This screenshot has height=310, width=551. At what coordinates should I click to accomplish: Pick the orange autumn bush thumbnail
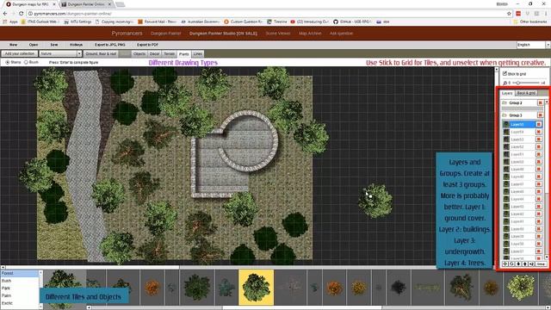click(152, 287)
